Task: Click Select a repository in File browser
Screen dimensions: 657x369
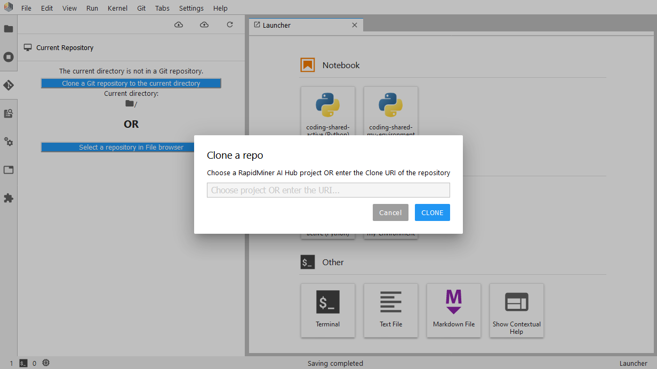Action: [131, 147]
